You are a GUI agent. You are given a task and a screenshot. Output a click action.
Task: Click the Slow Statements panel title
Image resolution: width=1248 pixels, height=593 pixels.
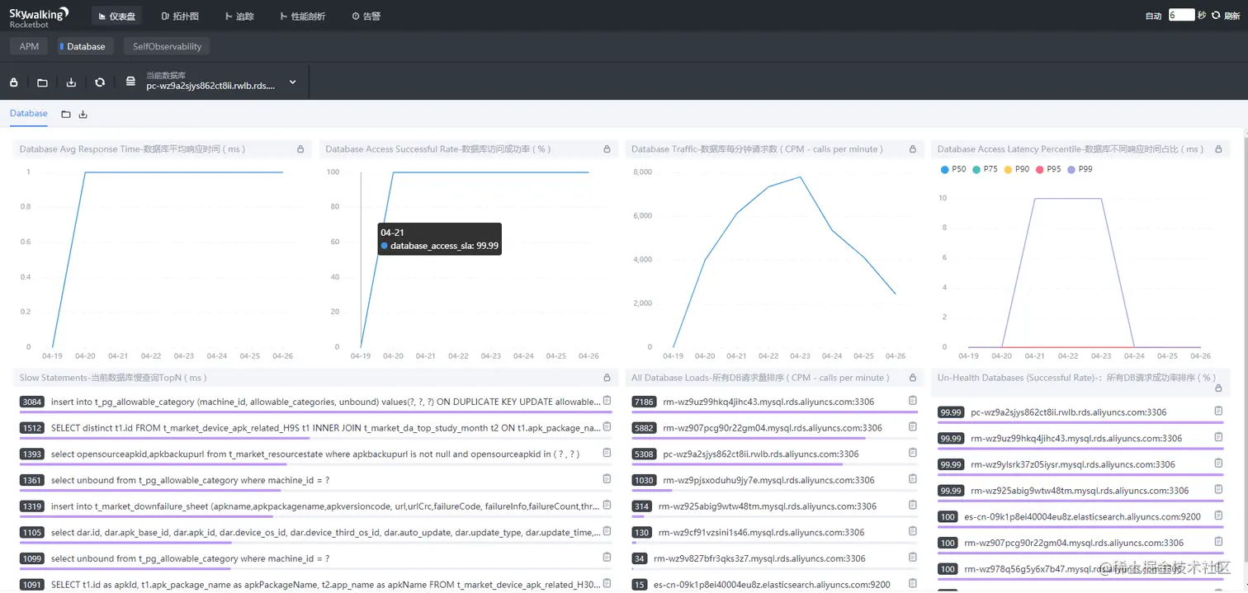(113, 378)
